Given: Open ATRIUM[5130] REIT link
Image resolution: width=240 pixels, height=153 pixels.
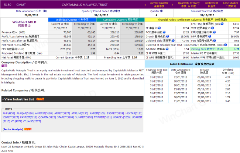Looking at the screenshot, I should pyautogui.click(x=80, y=113).
